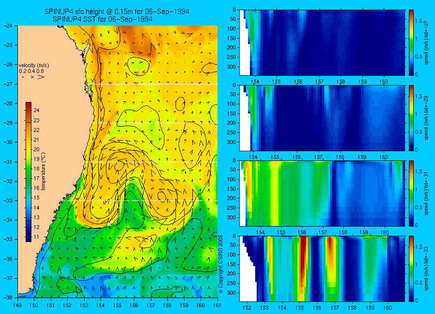Image resolution: width=435 pixels, height=314 pixels.
Task: Click the '24' tick on the temperature scale
Action: point(36,110)
